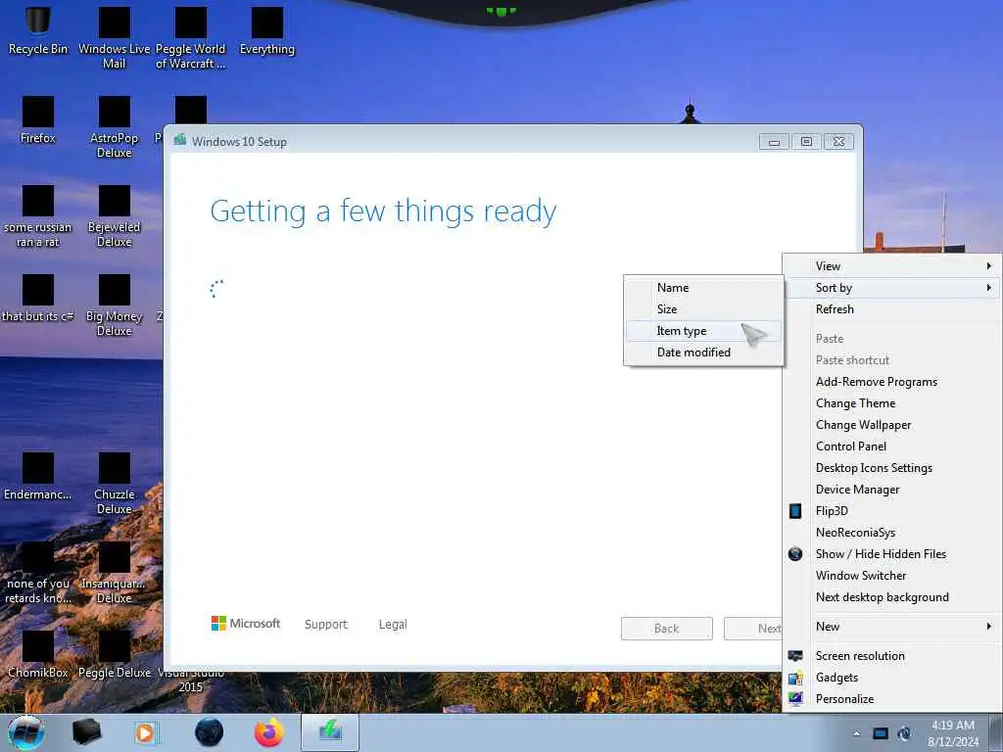
Task: Click the Back button in Setup
Action: pyautogui.click(x=666, y=629)
